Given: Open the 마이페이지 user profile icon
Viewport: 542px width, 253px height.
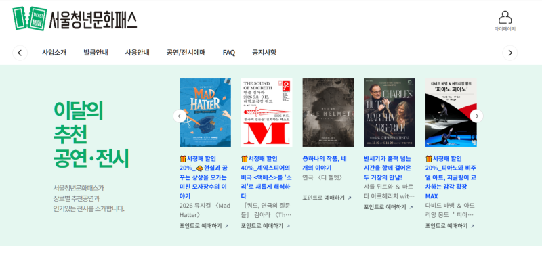Looking at the screenshot, I should click(x=505, y=18).
